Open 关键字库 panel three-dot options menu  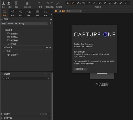click(48, 118)
